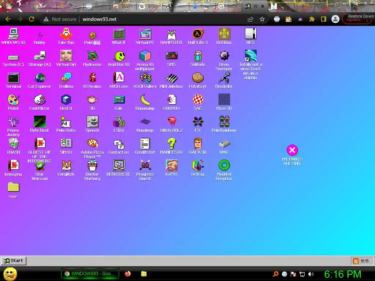Open Trollbox chat
375x281 pixels.
(x=66, y=78)
